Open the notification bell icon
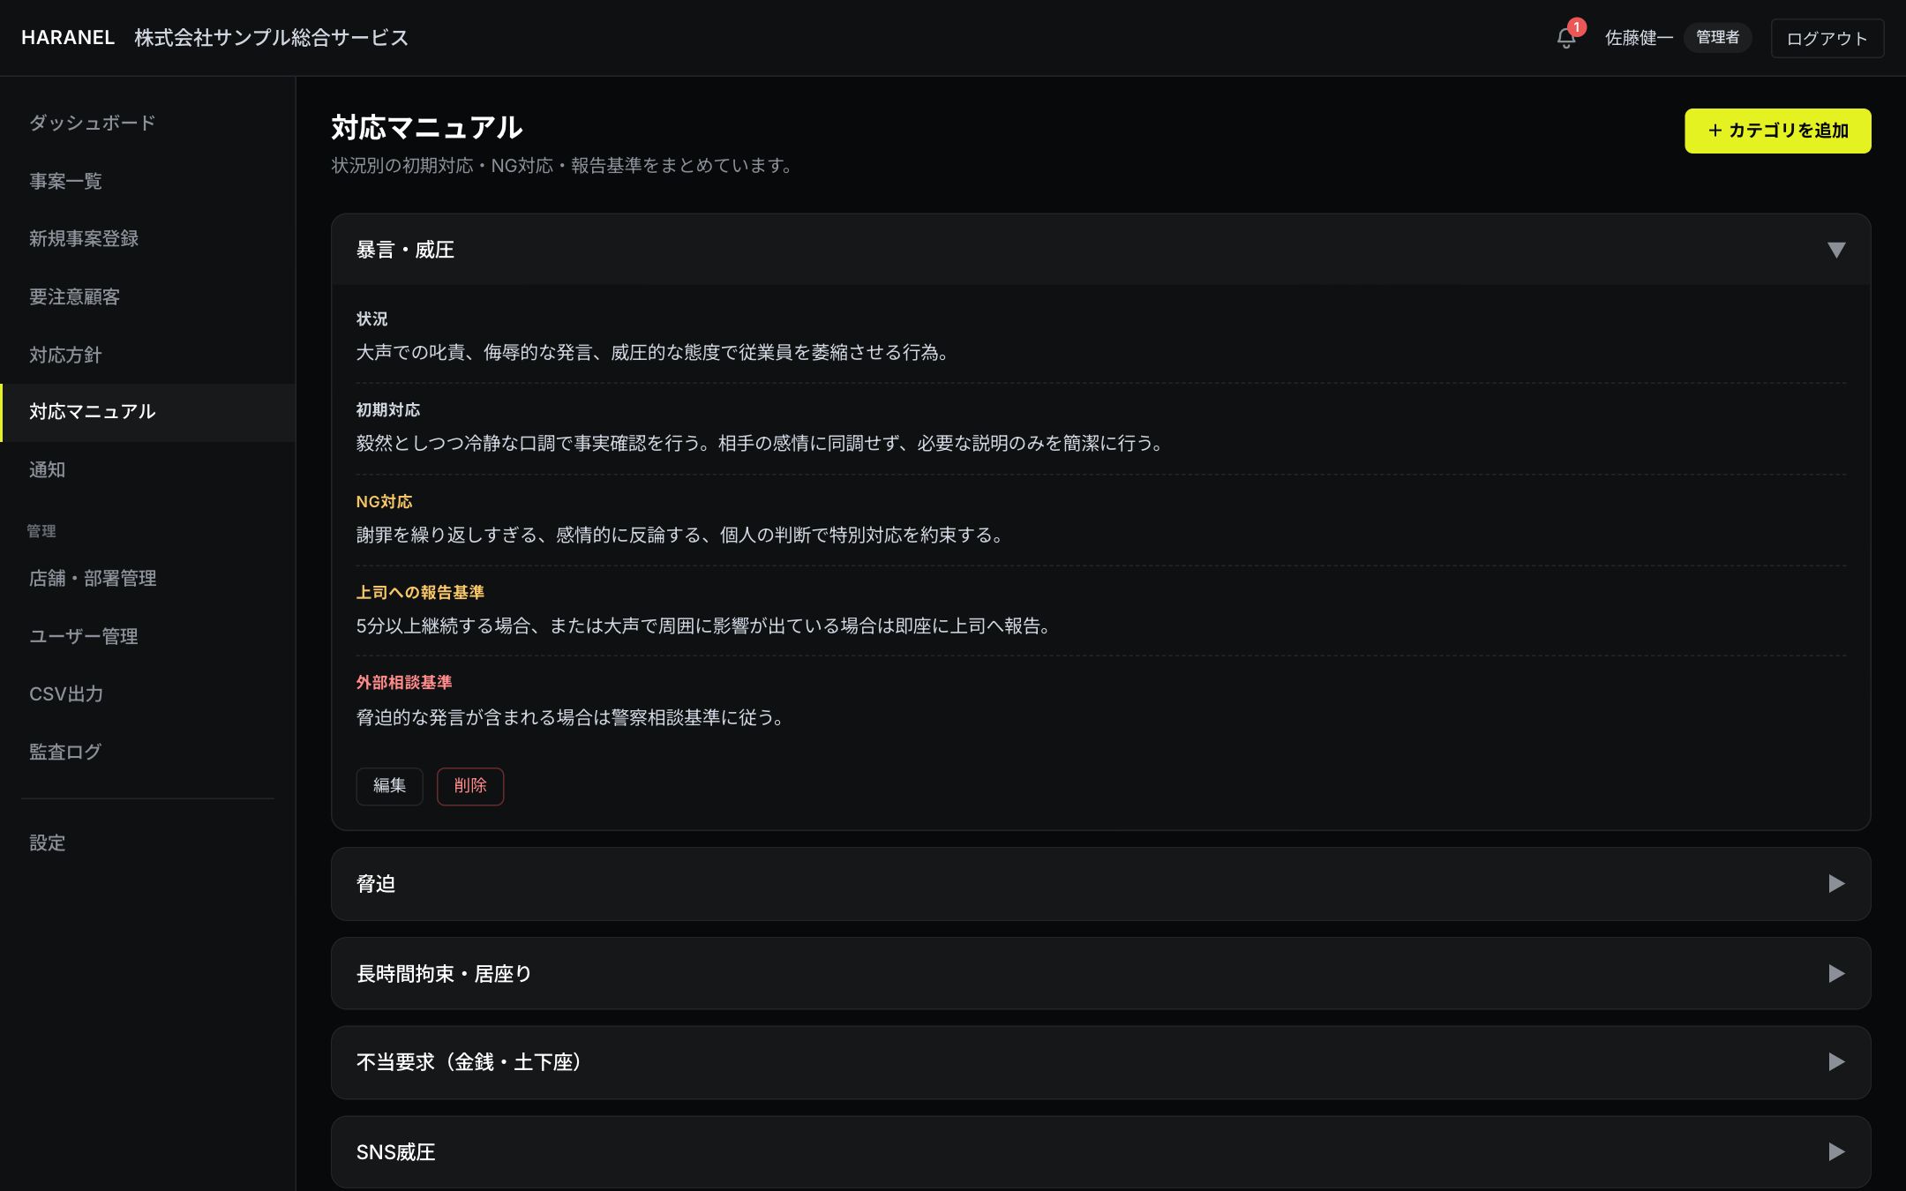This screenshot has width=1906, height=1191. (x=1566, y=38)
